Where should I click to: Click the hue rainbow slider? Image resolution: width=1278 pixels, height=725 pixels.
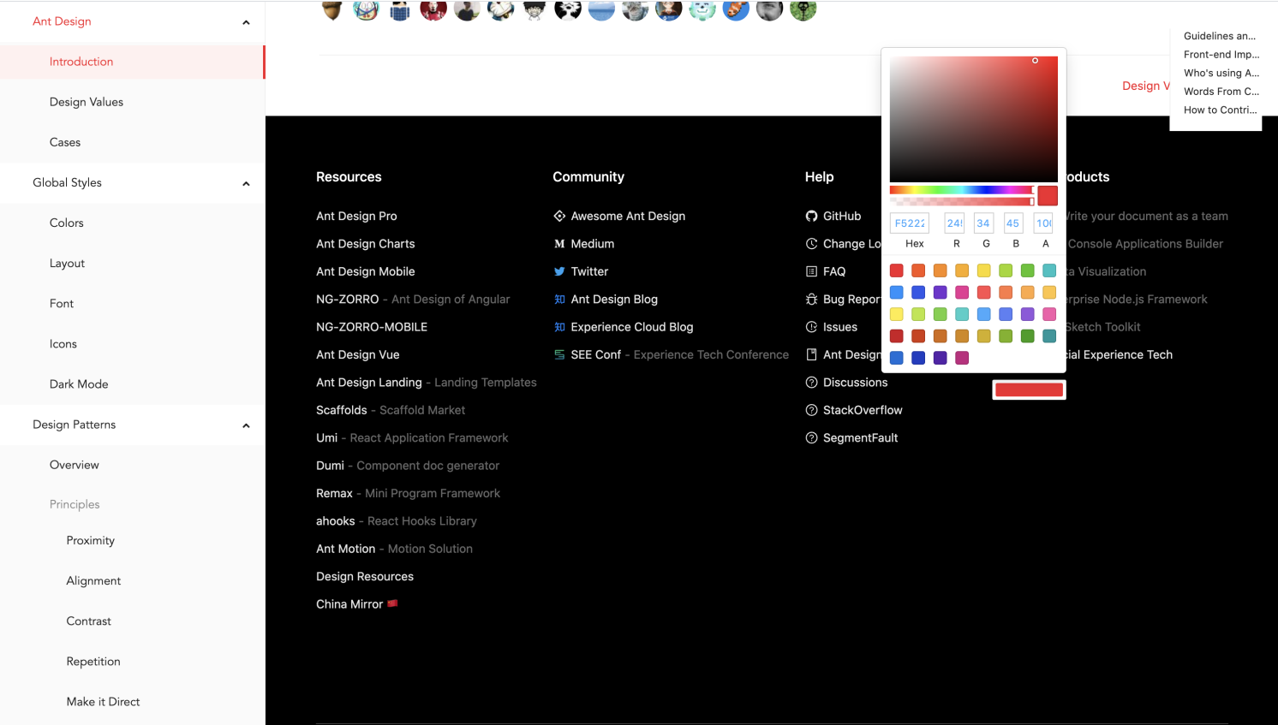pos(962,190)
